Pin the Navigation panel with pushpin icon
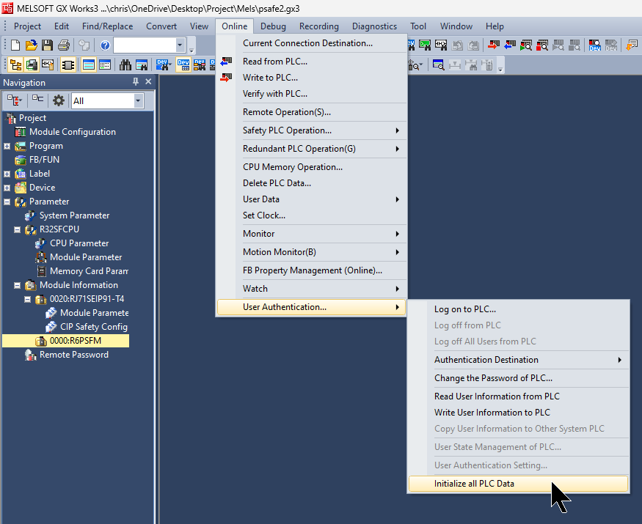642x524 pixels. [135, 82]
